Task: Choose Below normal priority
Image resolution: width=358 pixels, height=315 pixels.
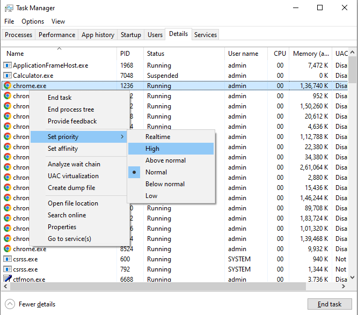Action: (171, 184)
